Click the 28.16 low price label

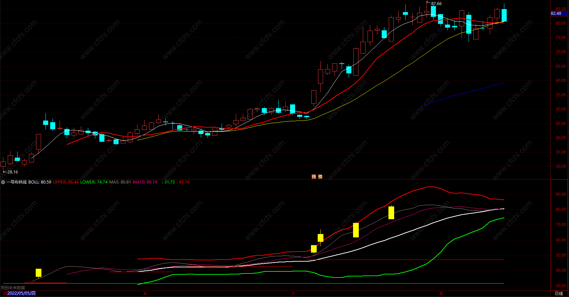(12, 172)
